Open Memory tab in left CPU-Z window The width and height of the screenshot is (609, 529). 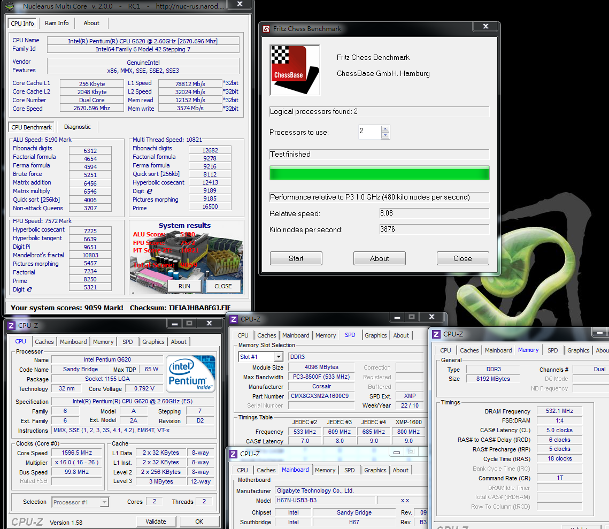click(103, 342)
